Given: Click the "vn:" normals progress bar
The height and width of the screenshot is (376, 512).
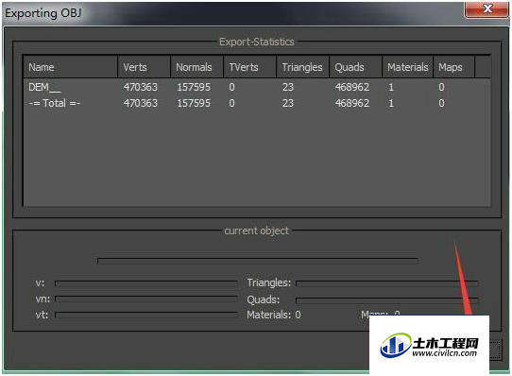Looking at the screenshot, I should pos(146,299).
